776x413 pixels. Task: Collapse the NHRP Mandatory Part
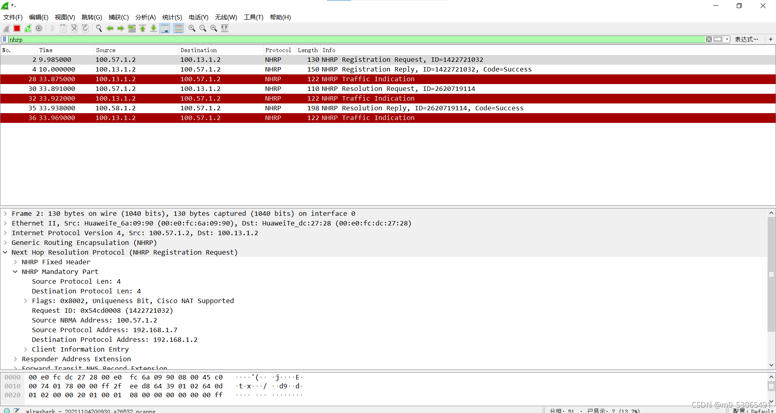(x=15, y=272)
